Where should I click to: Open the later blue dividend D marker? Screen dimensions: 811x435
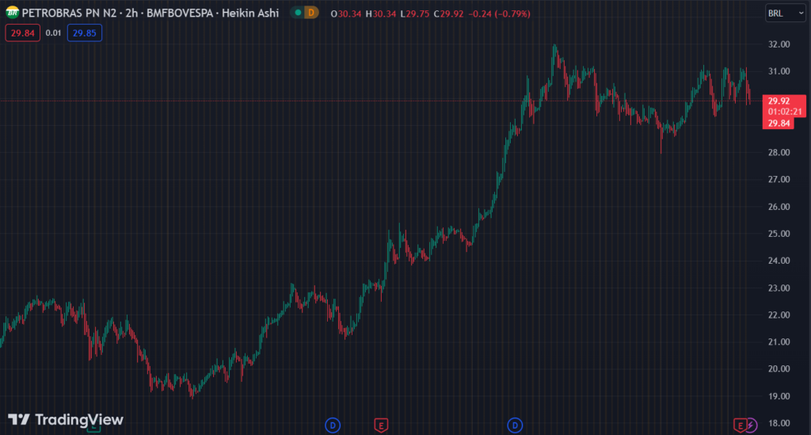(x=515, y=425)
